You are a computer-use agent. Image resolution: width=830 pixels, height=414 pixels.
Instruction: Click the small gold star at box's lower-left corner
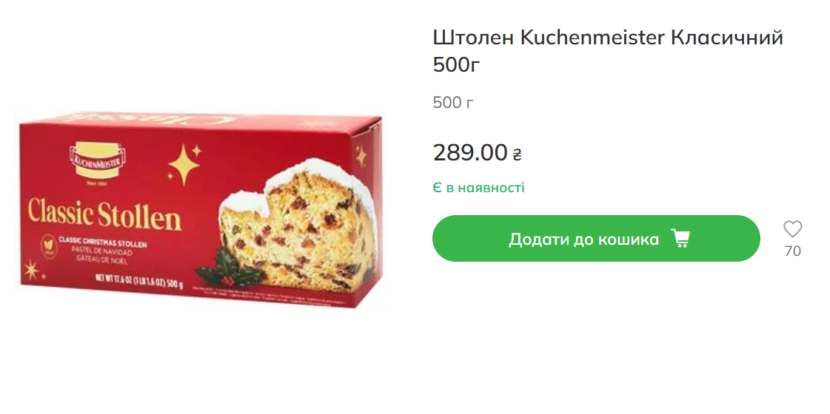pyautogui.click(x=30, y=270)
